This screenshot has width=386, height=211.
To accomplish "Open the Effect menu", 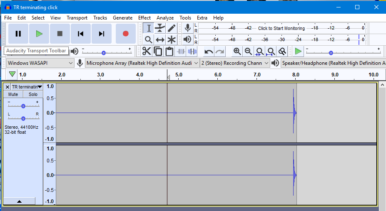I will point(144,18).
